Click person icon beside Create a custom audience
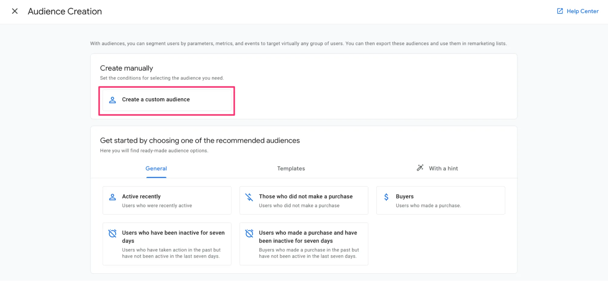Screen dimensions: 608x281 [113, 100]
